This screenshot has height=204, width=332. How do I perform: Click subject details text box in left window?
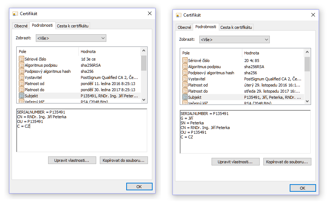(82, 130)
